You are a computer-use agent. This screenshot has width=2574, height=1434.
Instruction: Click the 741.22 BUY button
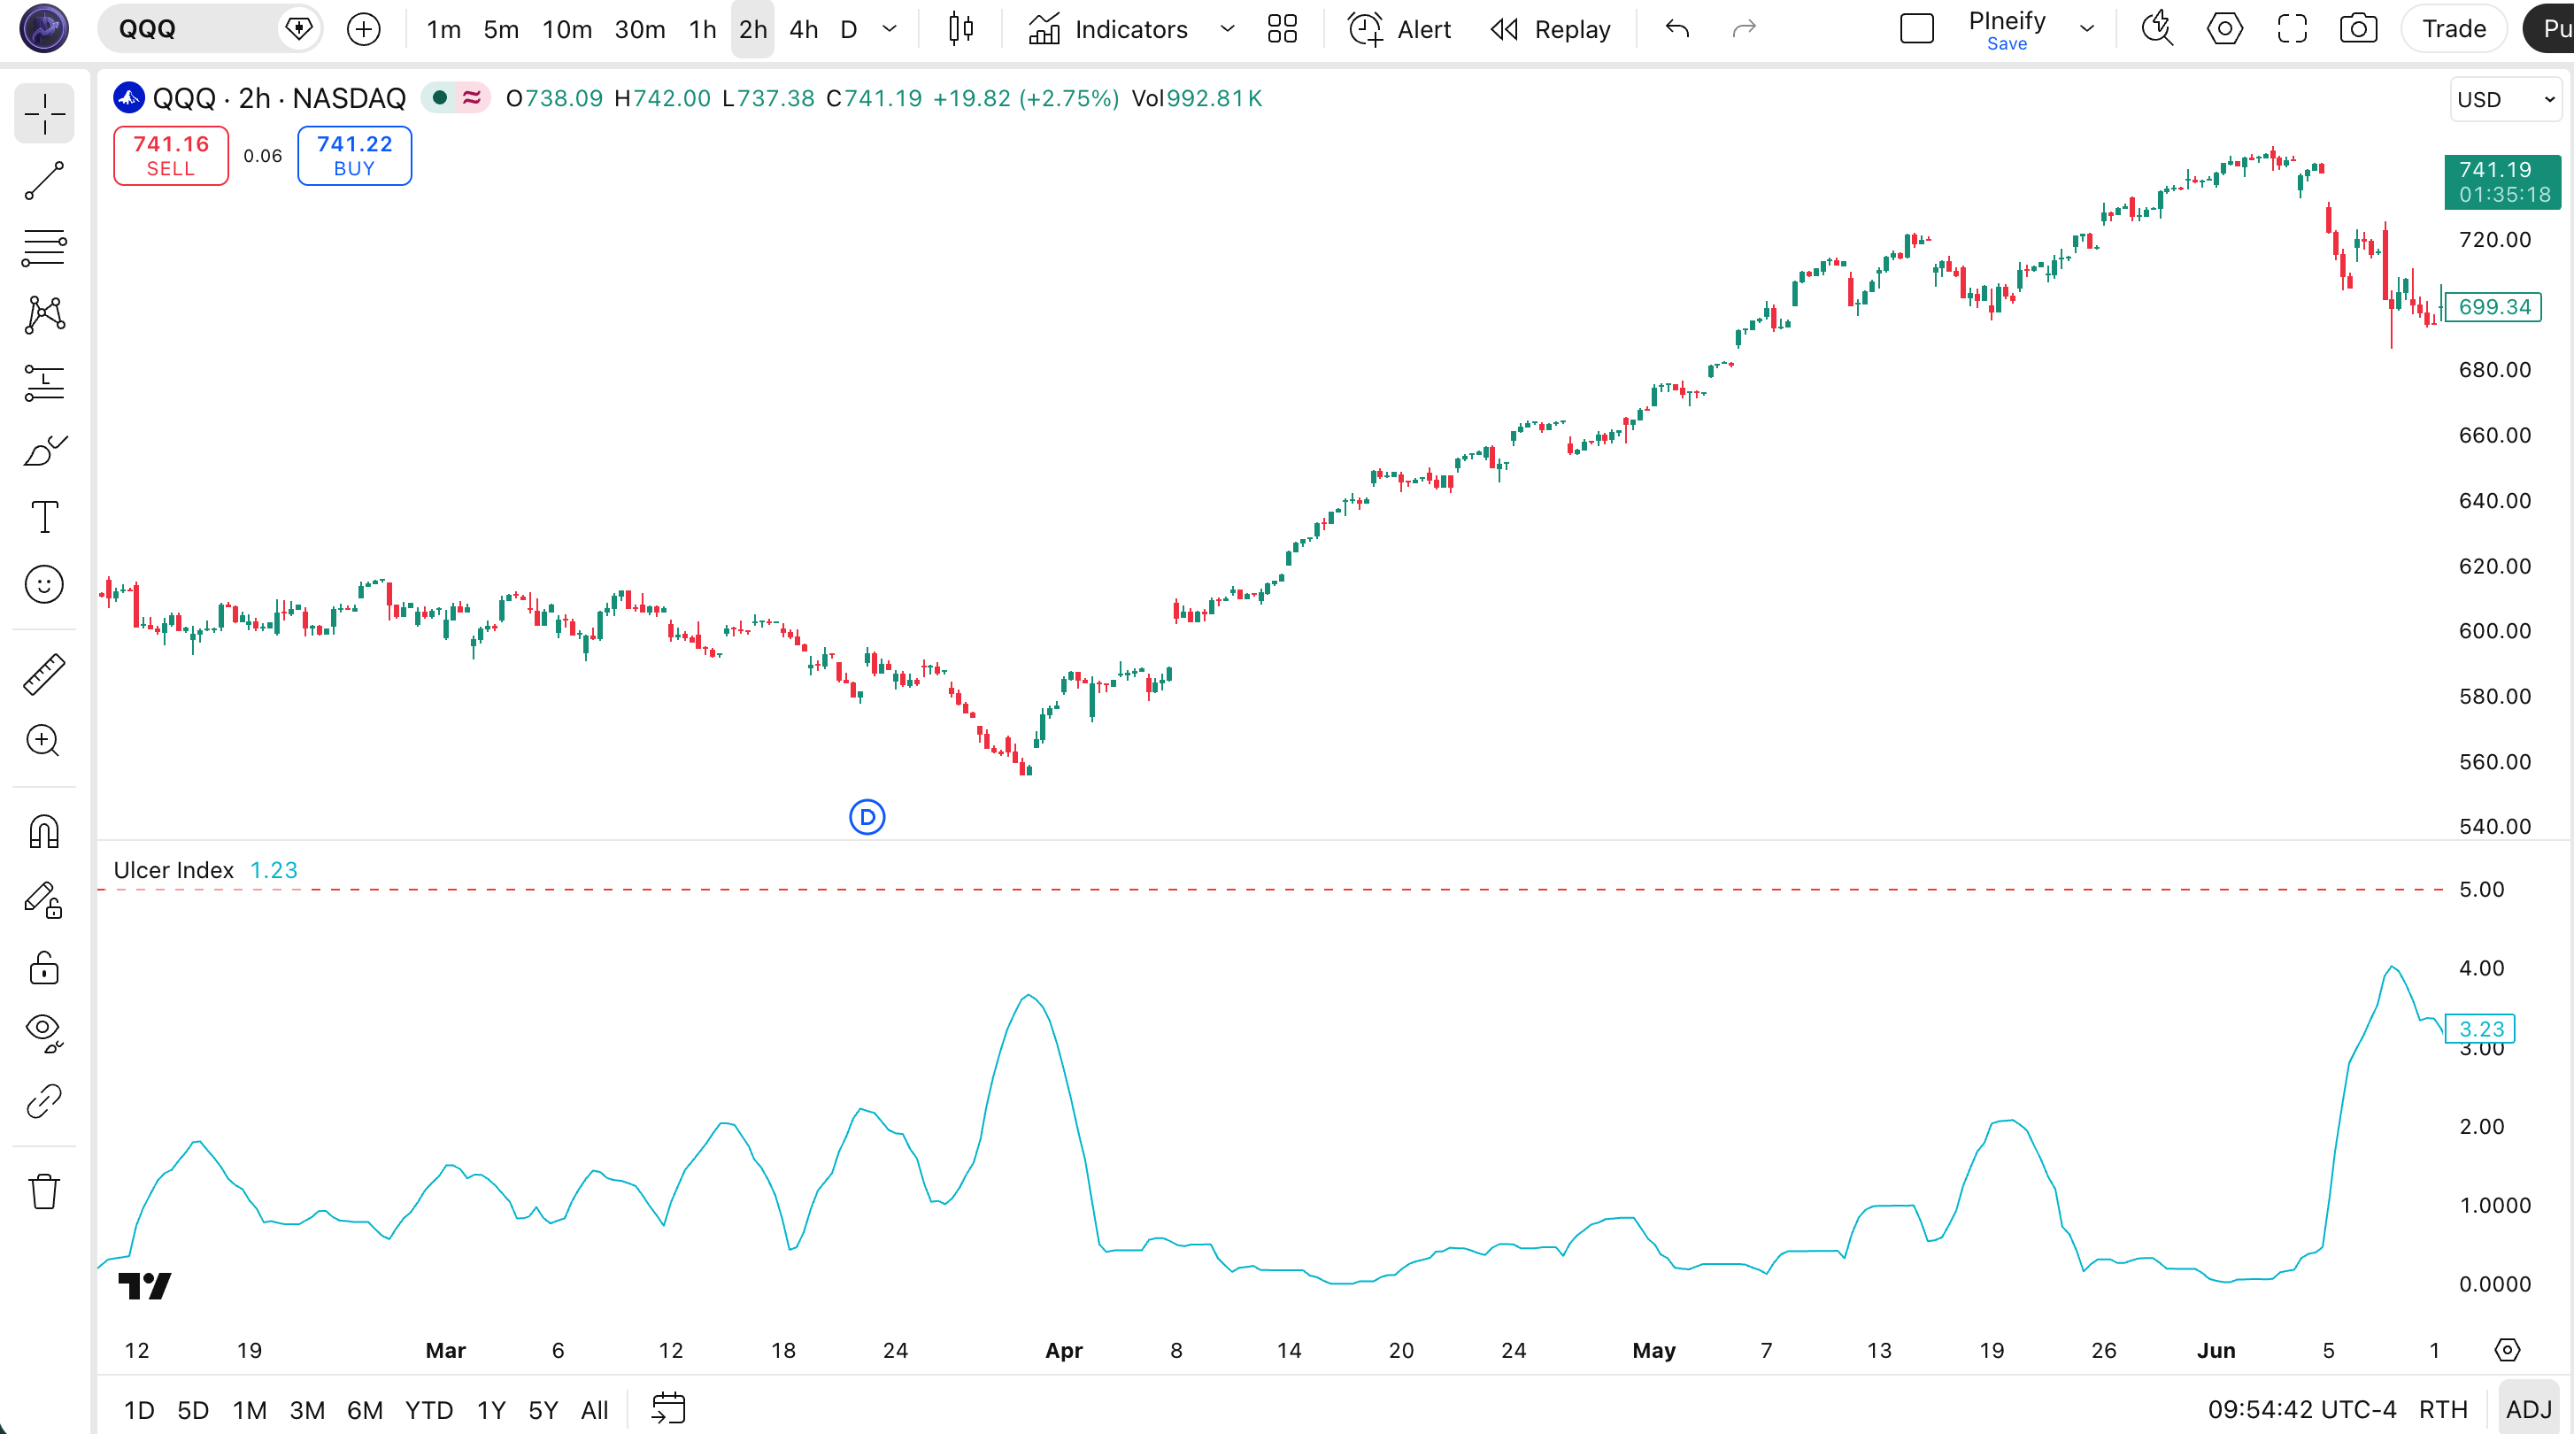pos(355,156)
